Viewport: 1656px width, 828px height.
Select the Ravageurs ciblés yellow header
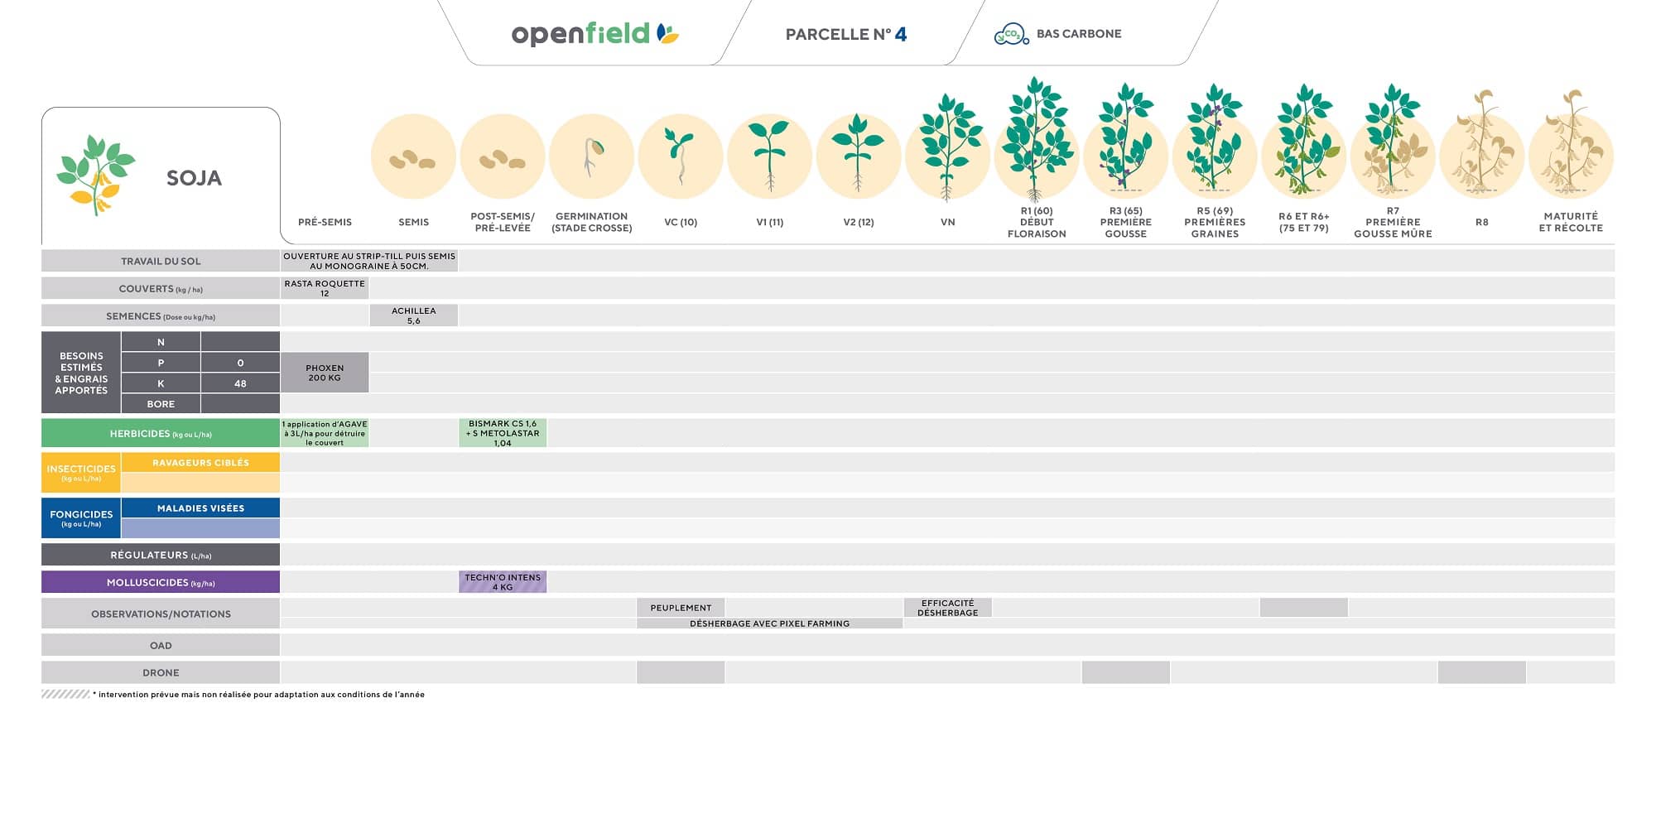tap(200, 463)
